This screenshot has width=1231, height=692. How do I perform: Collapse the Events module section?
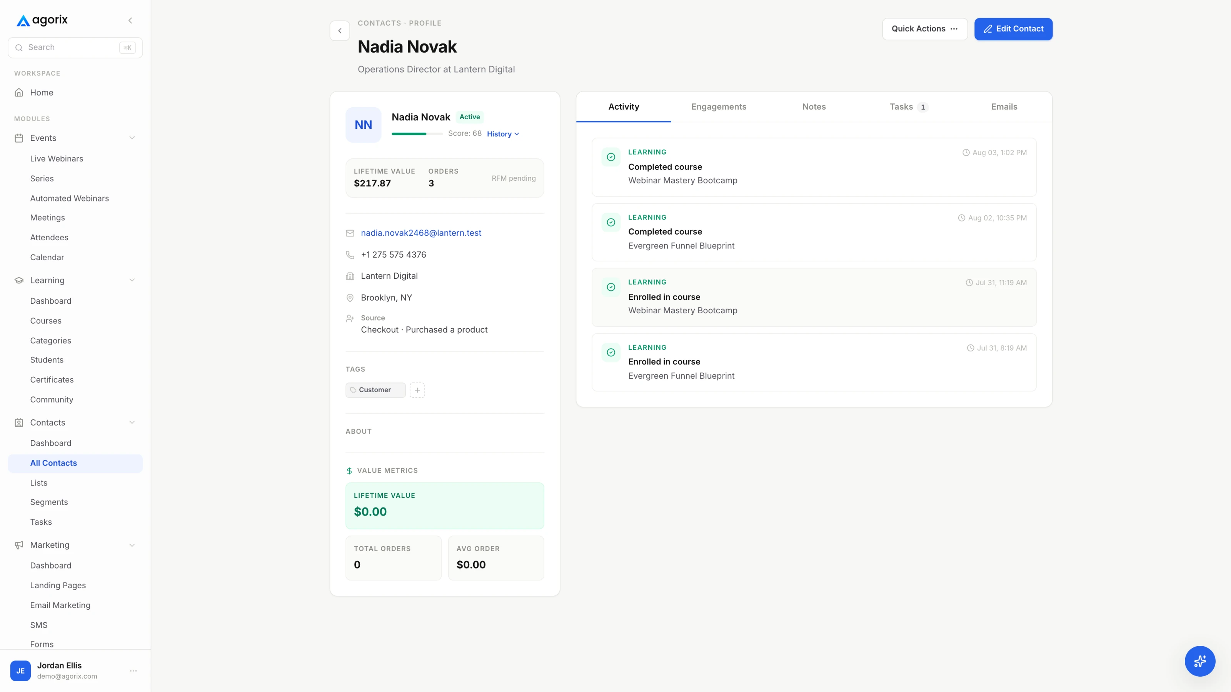coord(132,138)
